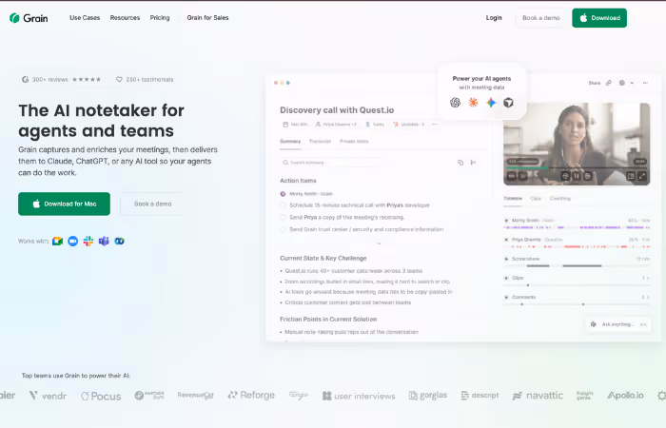This screenshot has width=666, height=428.
Task: Click the Share button
Action: click(x=595, y=83)
